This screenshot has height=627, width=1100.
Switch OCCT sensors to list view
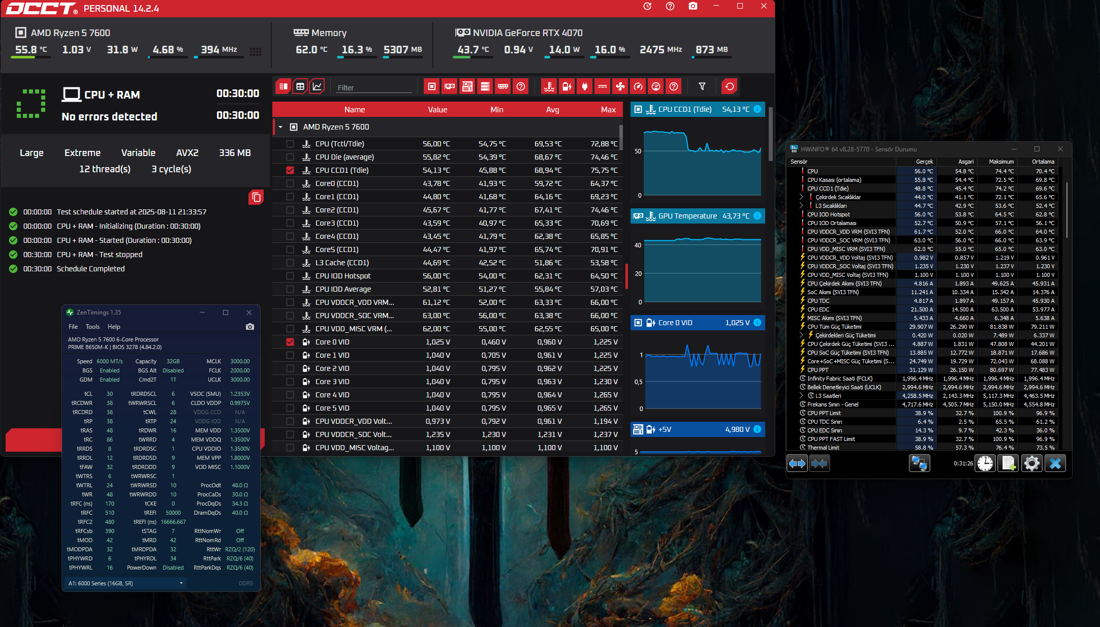tap(284, 86)
